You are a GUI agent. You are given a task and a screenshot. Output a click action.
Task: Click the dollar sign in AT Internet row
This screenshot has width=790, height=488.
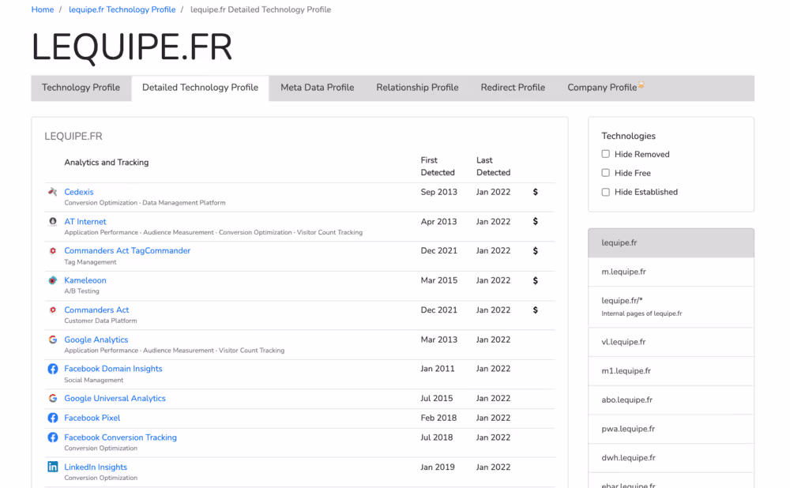click(535, 222)
